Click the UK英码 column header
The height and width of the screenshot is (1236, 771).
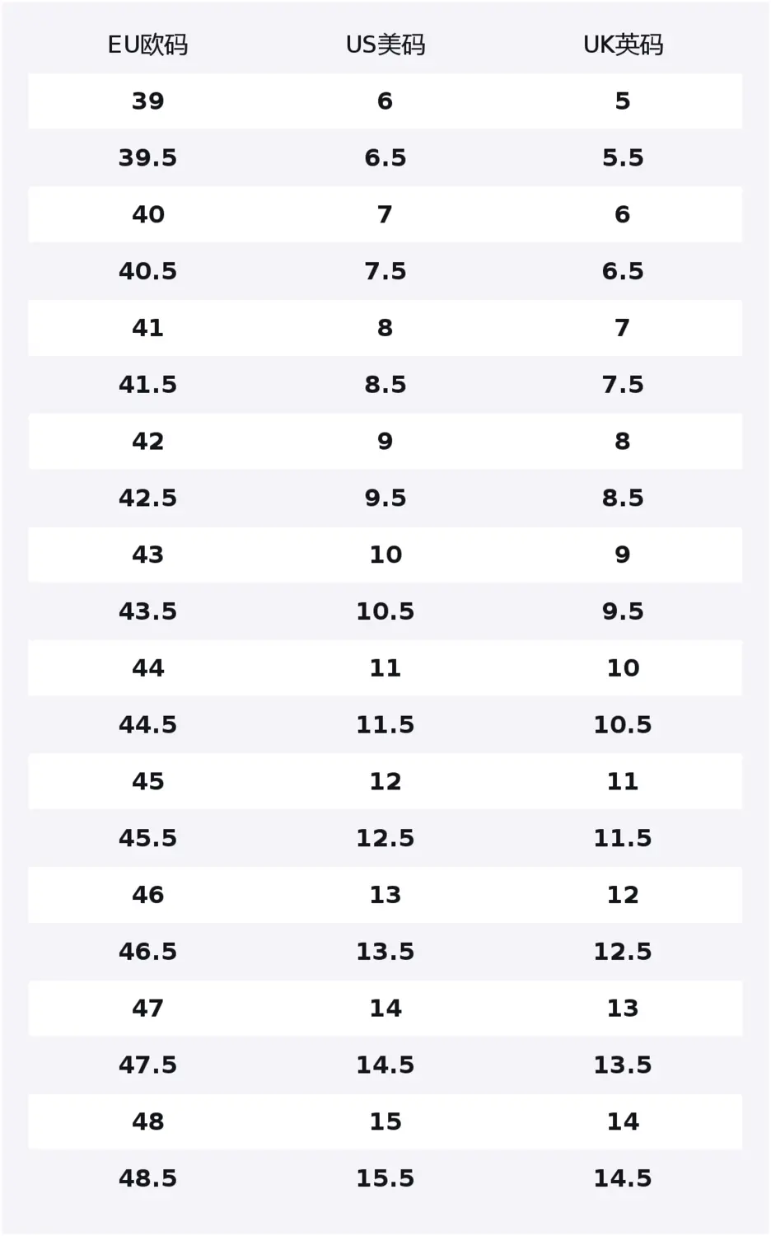click(x=623, y=44)
